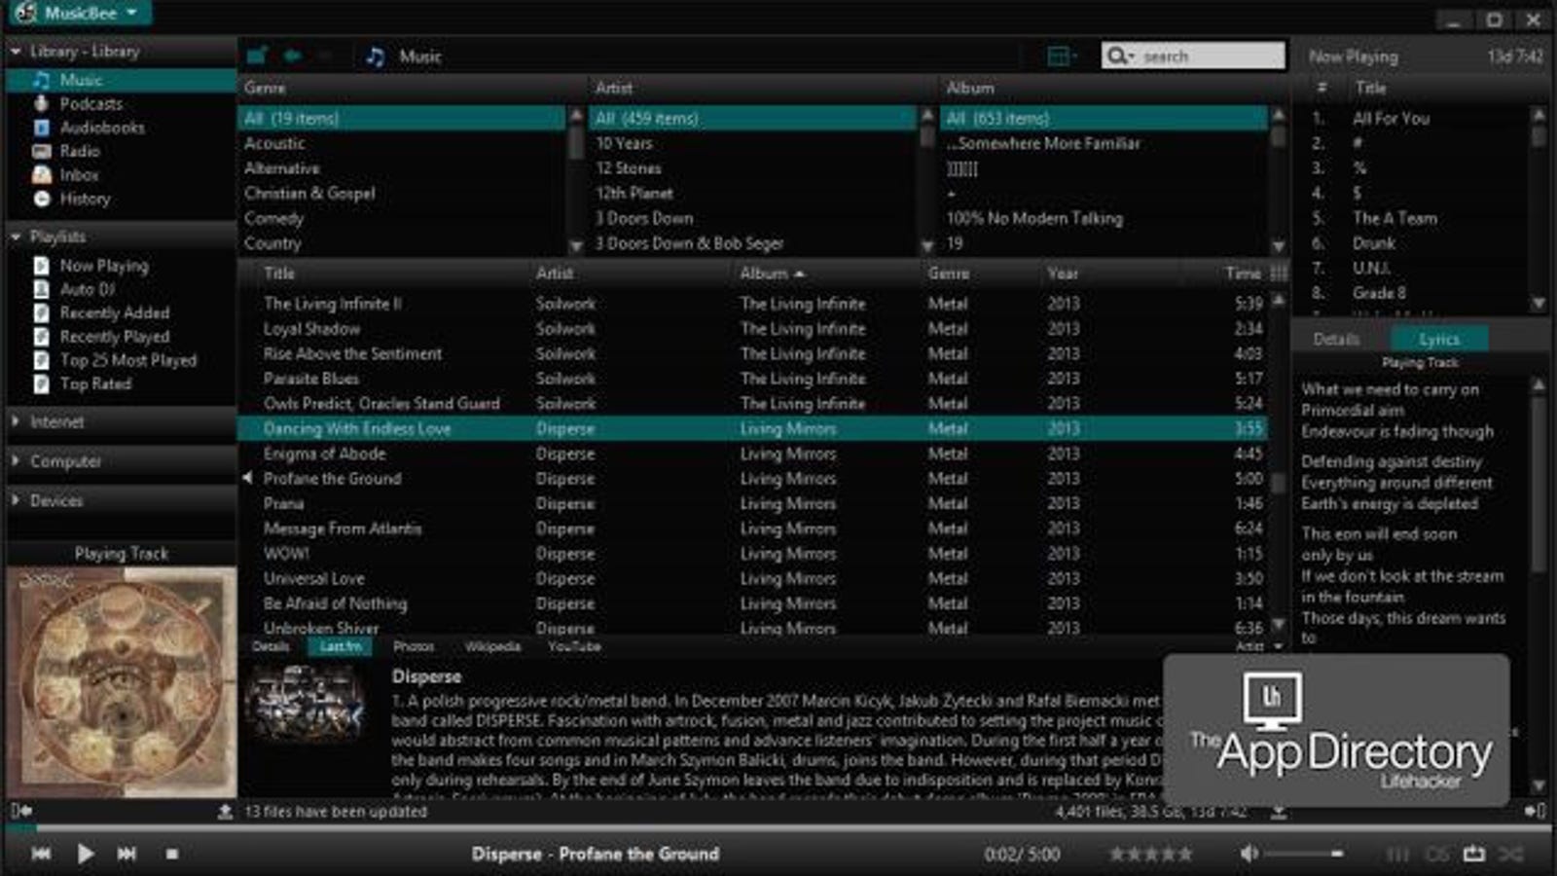Collapse the Playlists section

16,237
